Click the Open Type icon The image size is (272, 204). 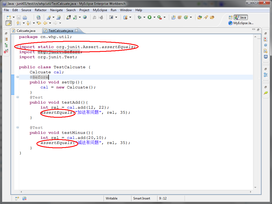(200, 17)
